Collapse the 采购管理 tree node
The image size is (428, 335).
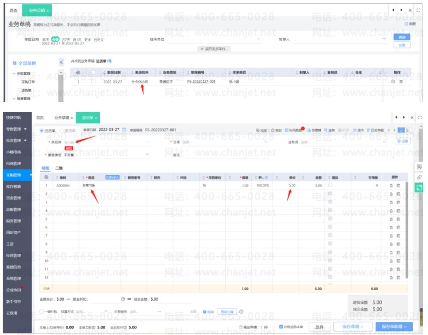coord(15,74)
